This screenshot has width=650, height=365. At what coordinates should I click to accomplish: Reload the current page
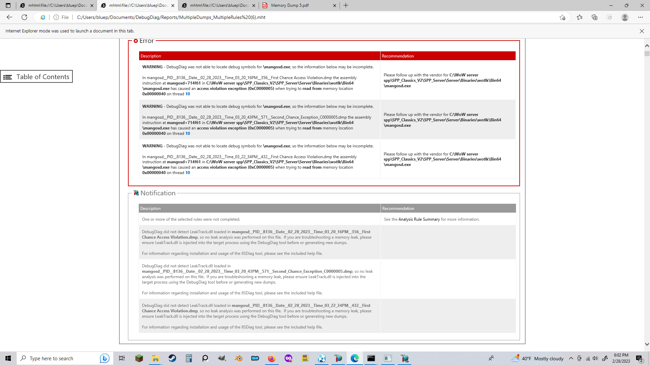point(24,17)
